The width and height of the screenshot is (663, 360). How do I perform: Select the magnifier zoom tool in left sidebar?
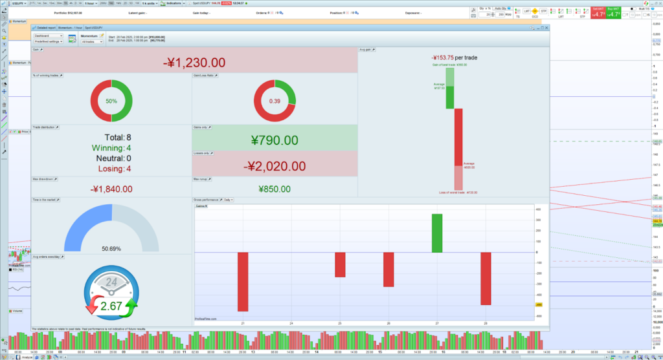(4, 30)
